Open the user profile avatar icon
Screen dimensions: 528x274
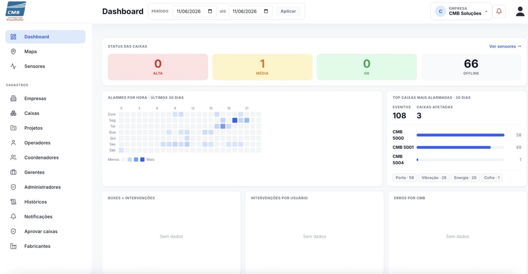pos(520,11)
